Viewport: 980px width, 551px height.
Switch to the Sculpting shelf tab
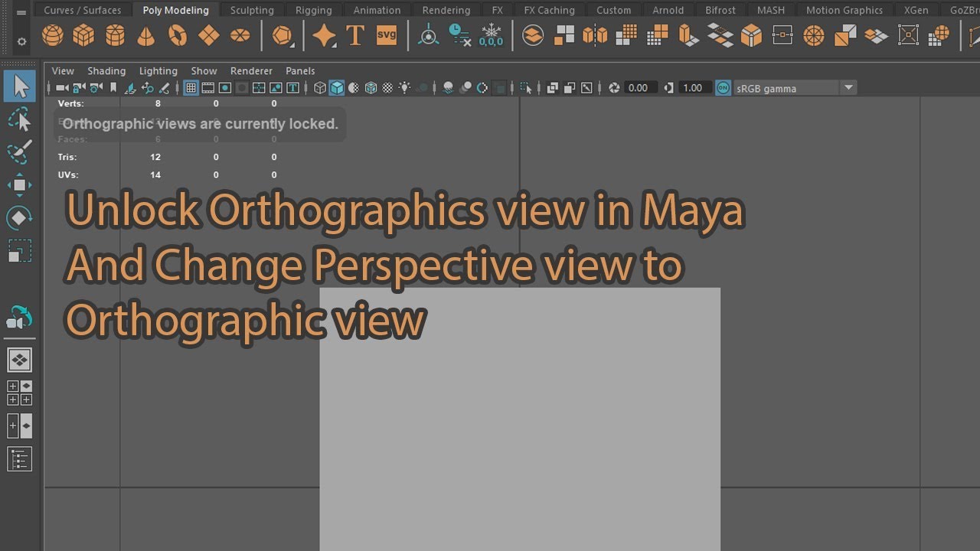pyautogui.click(x=252, y=10)
